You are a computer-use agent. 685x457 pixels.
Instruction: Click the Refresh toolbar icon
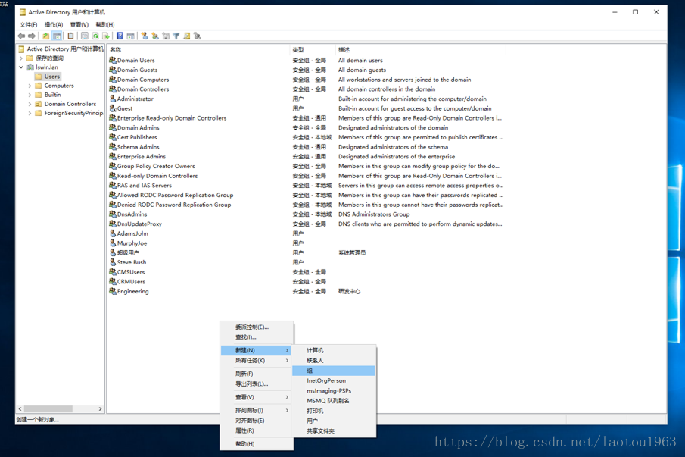(95, 36)
